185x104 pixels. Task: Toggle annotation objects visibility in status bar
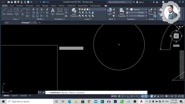(x=151, y=96)
